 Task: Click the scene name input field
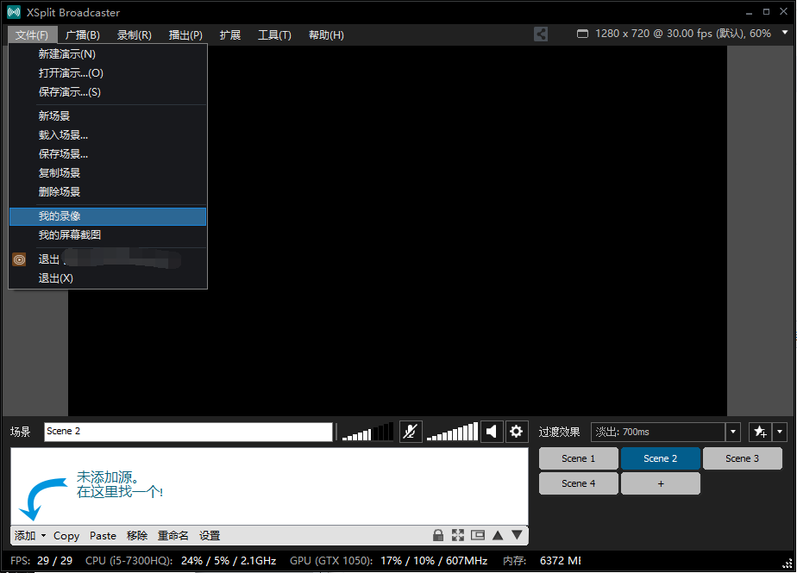pos(188,432)
